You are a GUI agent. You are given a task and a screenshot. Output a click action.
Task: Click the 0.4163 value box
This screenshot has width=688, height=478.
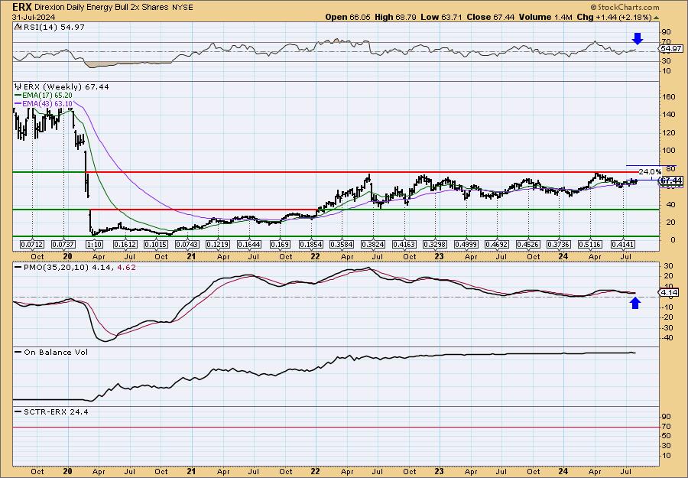click(404, 244)
